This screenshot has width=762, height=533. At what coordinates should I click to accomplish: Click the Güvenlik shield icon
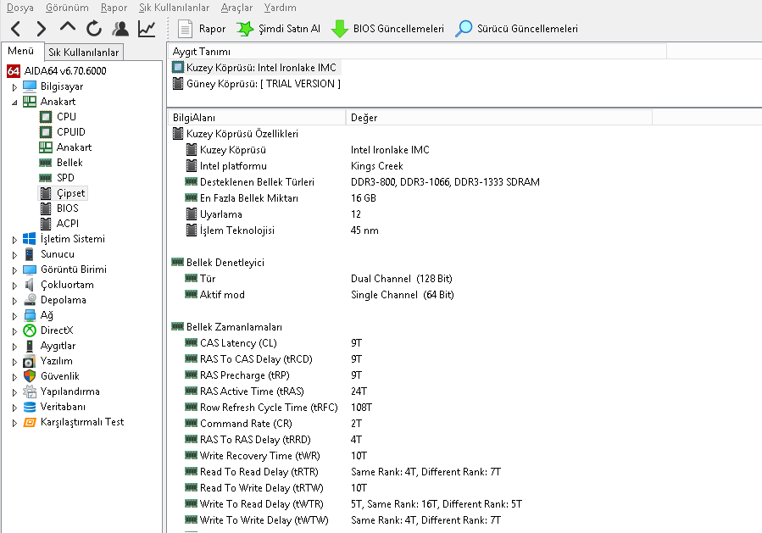(x=30, y=376)
